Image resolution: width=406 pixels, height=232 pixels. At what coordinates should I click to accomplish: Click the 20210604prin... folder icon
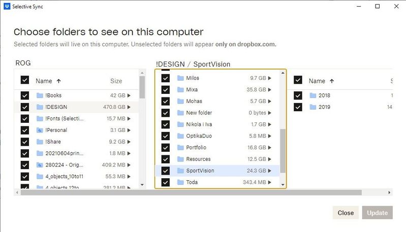tap(40, 153)
